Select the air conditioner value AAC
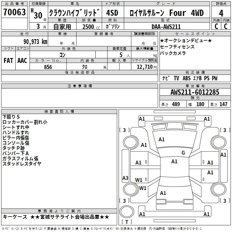232x232 pixels. click(22, 61)
